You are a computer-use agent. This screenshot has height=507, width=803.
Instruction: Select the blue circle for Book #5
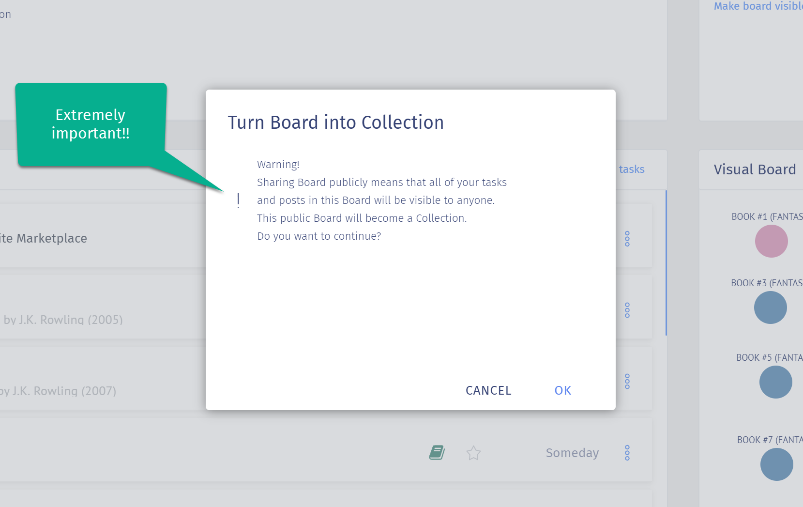(775, 382)
